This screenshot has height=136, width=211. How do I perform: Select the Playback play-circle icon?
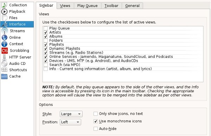[4, 12]
